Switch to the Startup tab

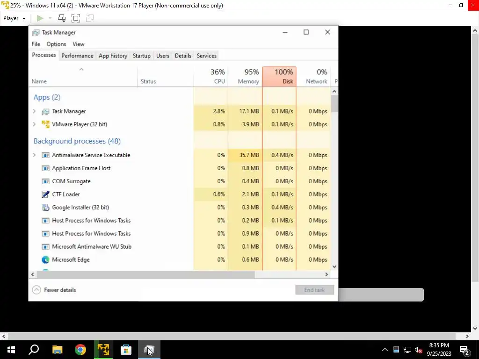point(141,56)
